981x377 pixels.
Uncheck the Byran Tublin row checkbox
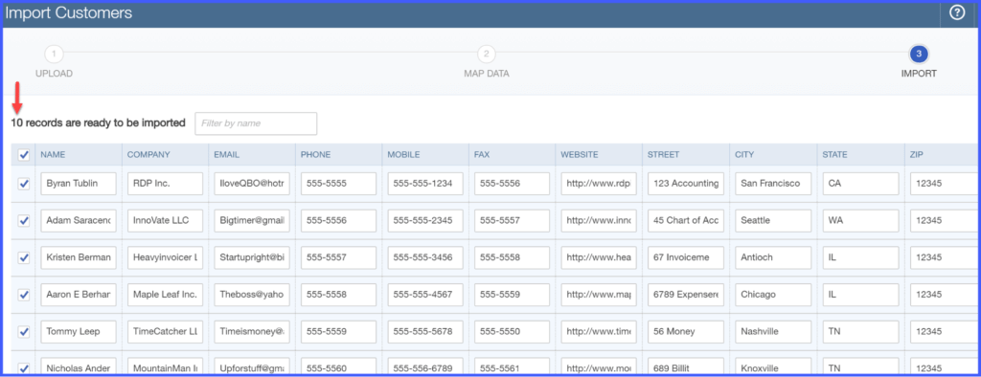click(x=24, y=184)
